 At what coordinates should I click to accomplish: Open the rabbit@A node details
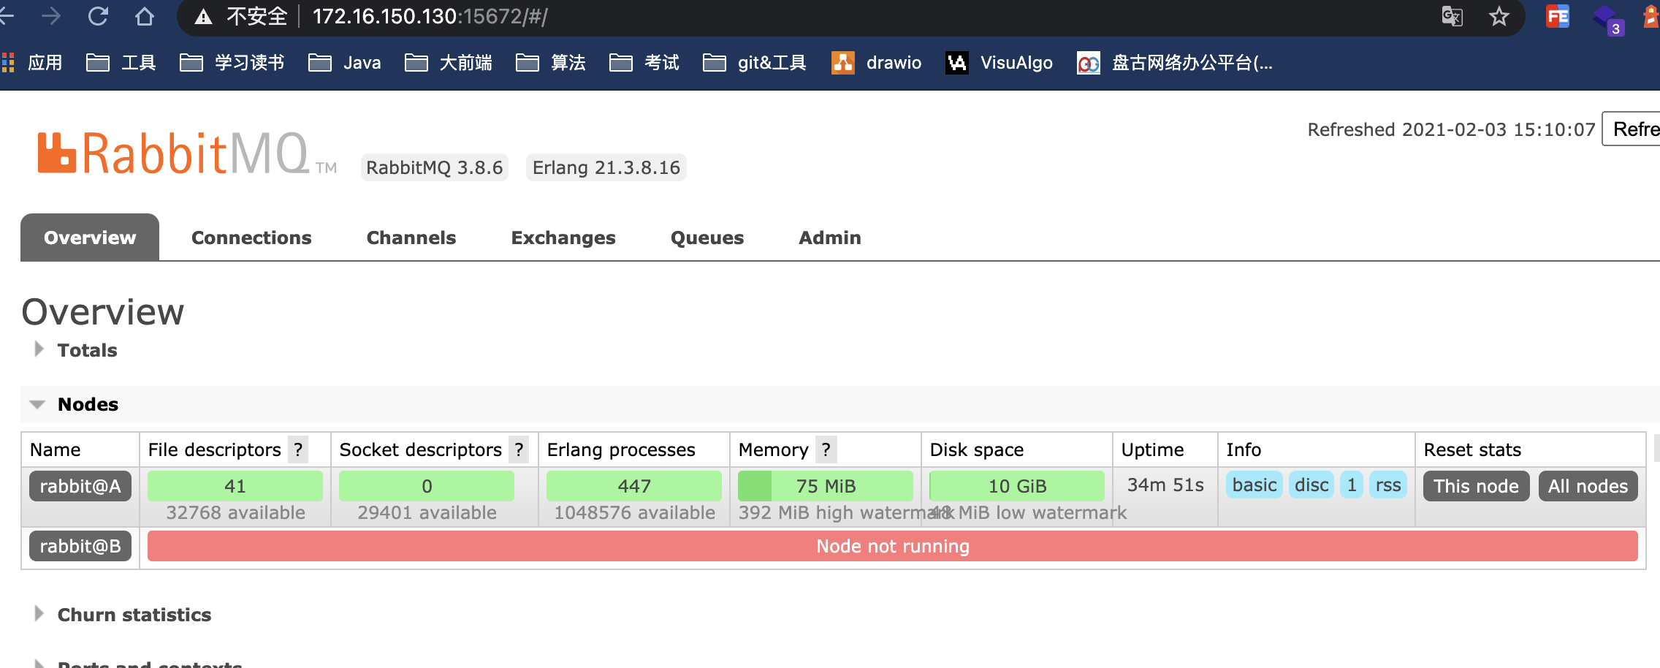80,486
